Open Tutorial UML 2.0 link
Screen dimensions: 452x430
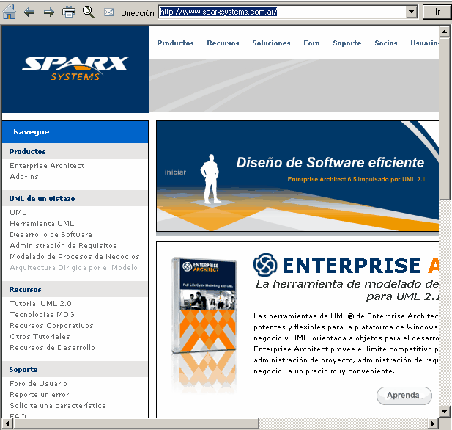pyautogui.click(x=40, y=304)
